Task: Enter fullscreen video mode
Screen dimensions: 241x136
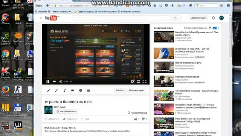Action: pos(145,82)
